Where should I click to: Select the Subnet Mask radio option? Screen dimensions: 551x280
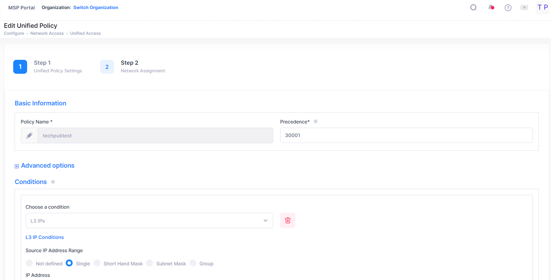(x=149, y=263)
